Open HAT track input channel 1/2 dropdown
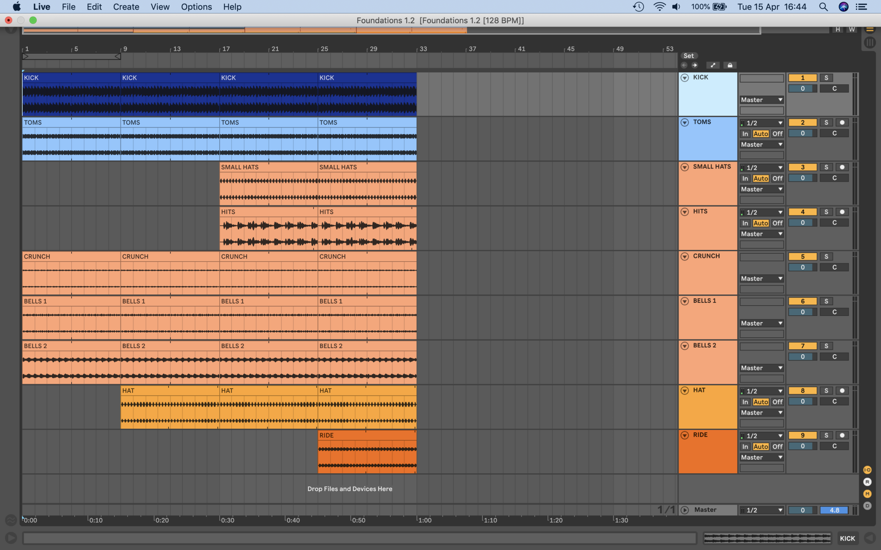Image resolution: width=881 pixels, height=550 pixels. (762, 391)
